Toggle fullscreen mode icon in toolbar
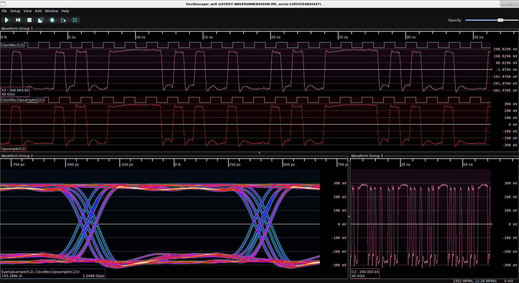Viewport: 519px width, 283px height. tap(75, 20)
